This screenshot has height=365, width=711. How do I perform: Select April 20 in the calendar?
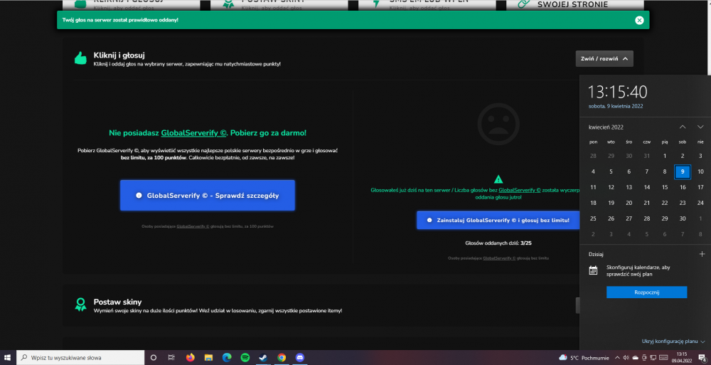coord(629,203)
